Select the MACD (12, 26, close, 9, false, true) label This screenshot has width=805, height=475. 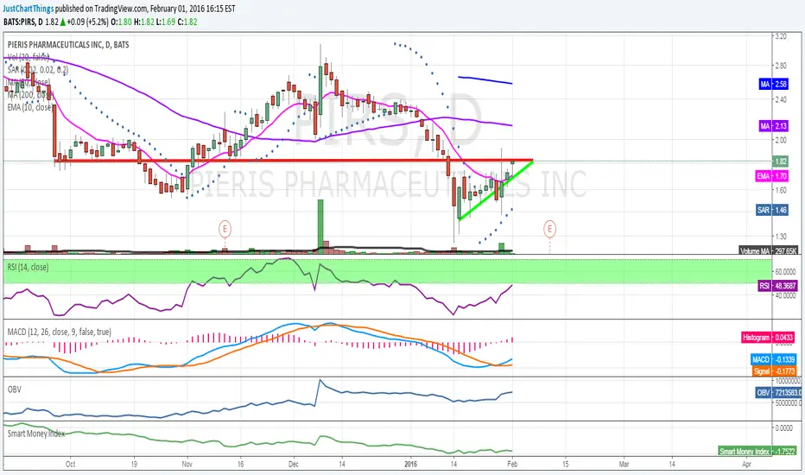pos(59,332)
